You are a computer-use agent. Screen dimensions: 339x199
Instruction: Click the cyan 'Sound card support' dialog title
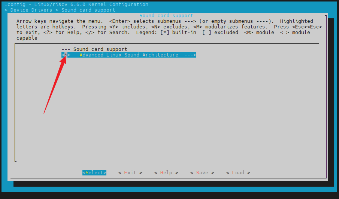tap(166, 16)
